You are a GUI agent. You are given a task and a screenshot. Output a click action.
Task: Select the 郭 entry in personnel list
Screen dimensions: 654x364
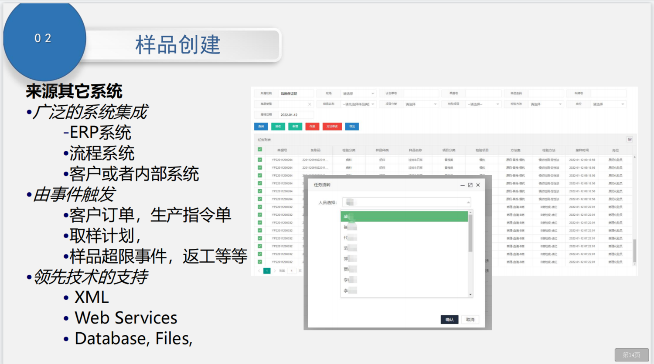tap(404, 258)
